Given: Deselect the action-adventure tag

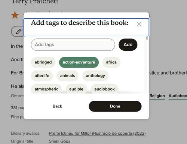Looking at the screenshot, I should 79,62.
